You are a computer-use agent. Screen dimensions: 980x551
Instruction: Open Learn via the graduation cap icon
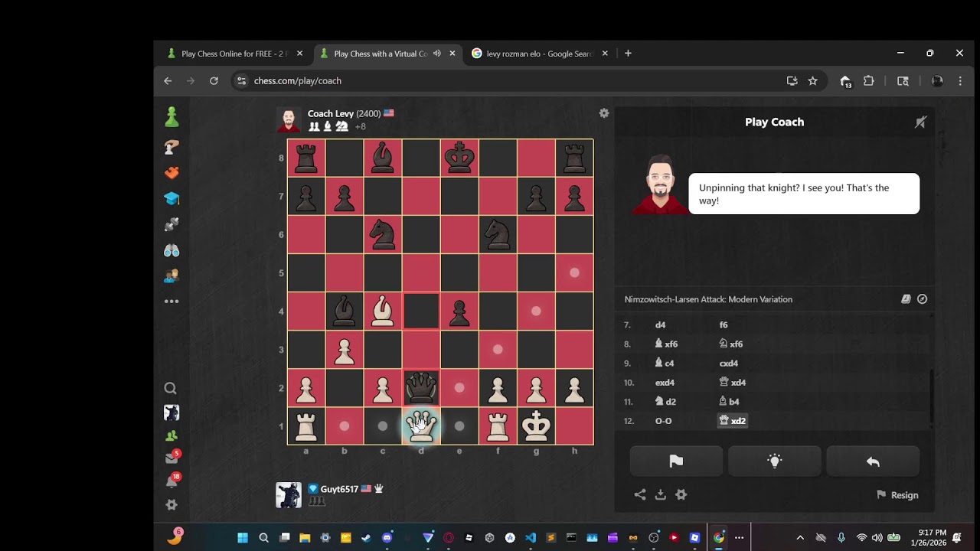171,199
